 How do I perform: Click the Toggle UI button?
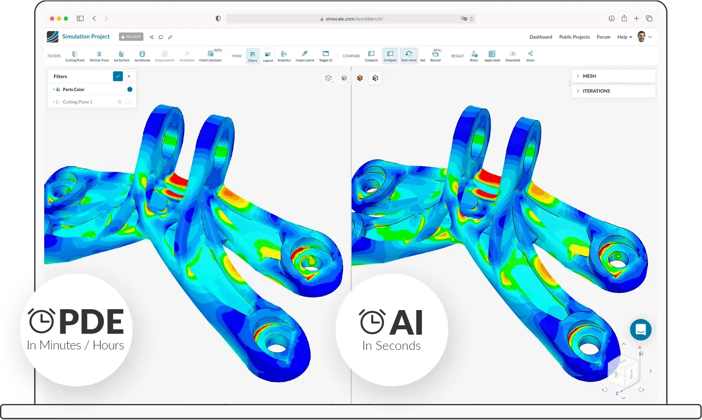326,56
